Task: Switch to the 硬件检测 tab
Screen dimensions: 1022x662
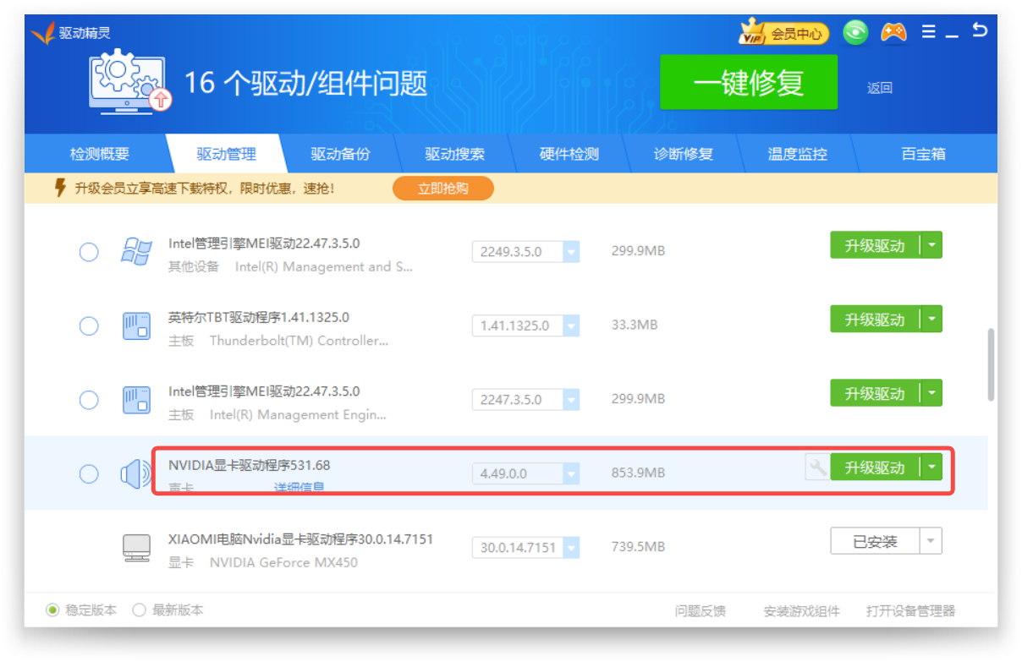Action: (569, 154)
